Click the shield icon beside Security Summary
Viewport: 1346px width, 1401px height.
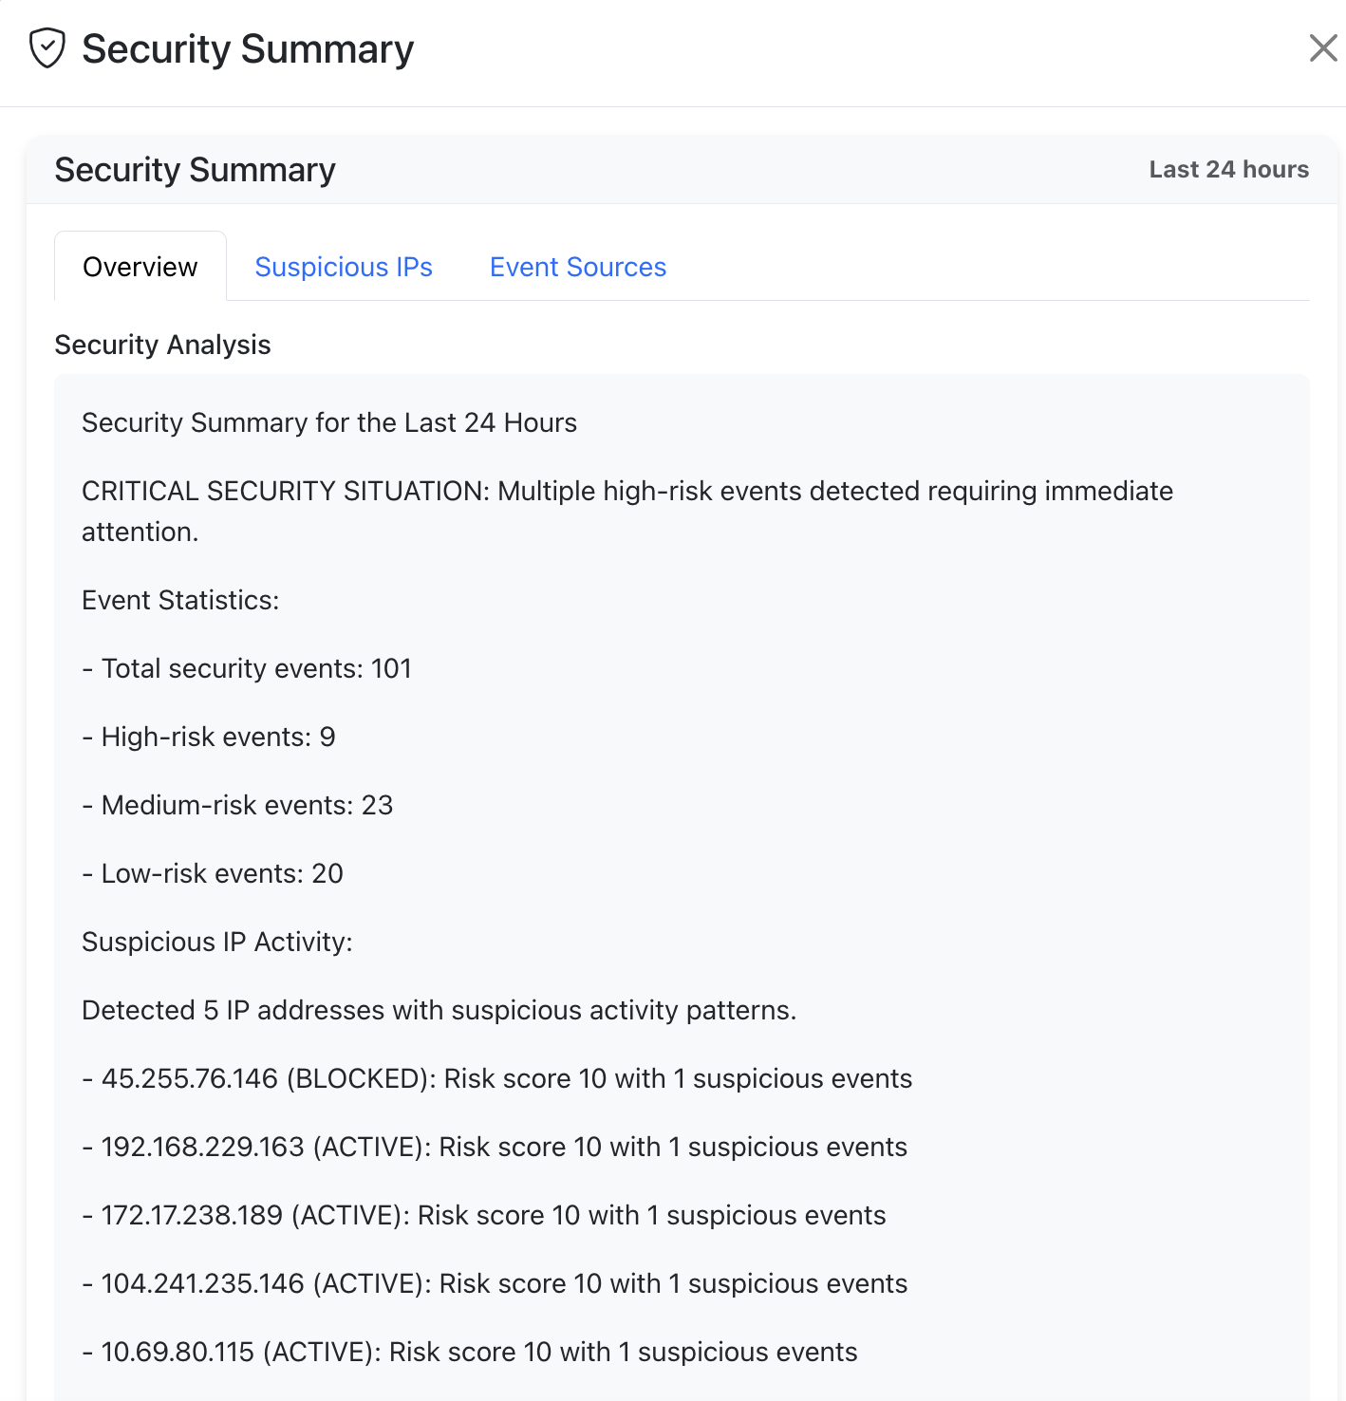click(x=47, y=48)
